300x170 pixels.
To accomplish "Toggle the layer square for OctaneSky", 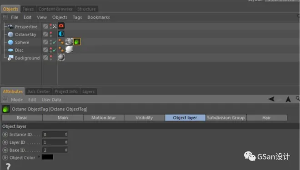I will click(45, 34).
